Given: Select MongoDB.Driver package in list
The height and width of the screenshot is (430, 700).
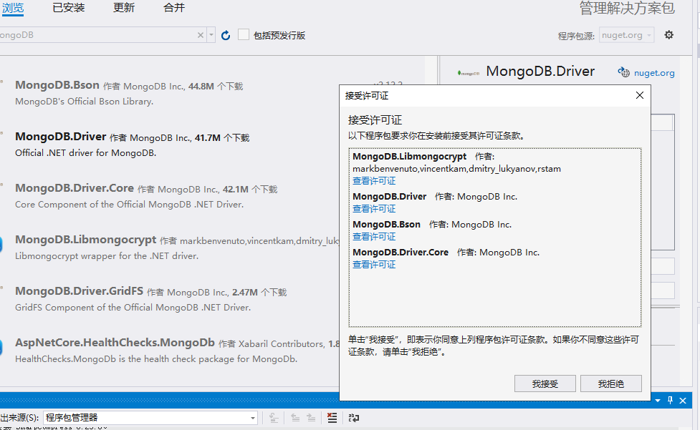Looking at the screenshot, I should pos(170,145).
